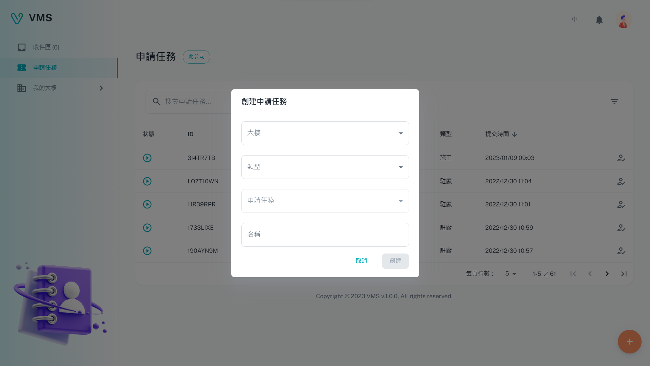The image size is (650, 366).
Task: Click the status icon for 3I4TR7TB
Action: (x=147, y=158)
